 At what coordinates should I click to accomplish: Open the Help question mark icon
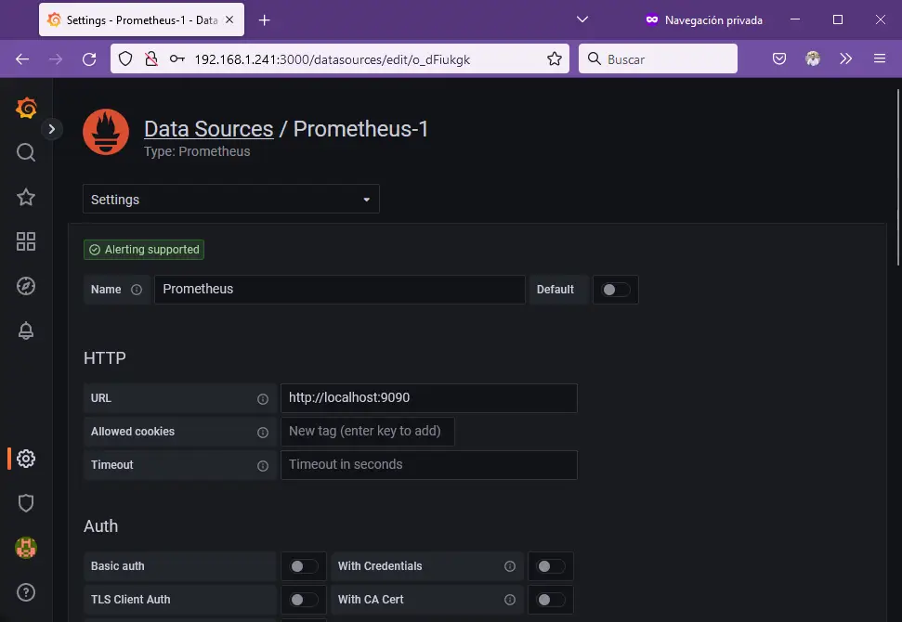[26, 592]
